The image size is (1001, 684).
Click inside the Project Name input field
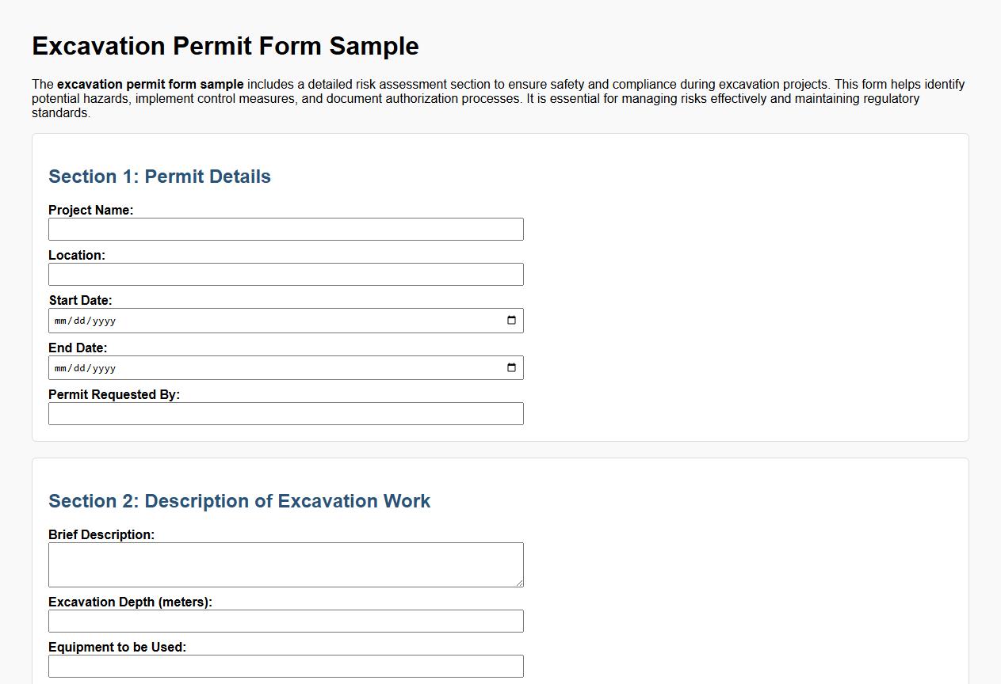(285, 229)
